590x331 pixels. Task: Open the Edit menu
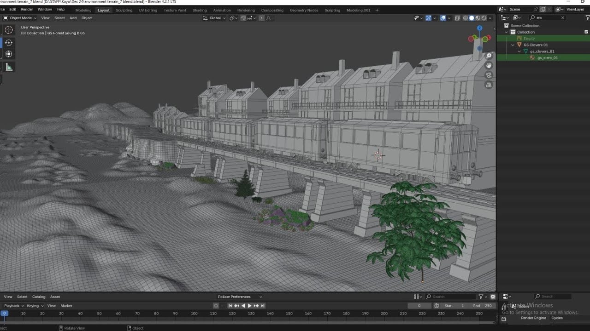pyautogui.click(x=12, y=10)
